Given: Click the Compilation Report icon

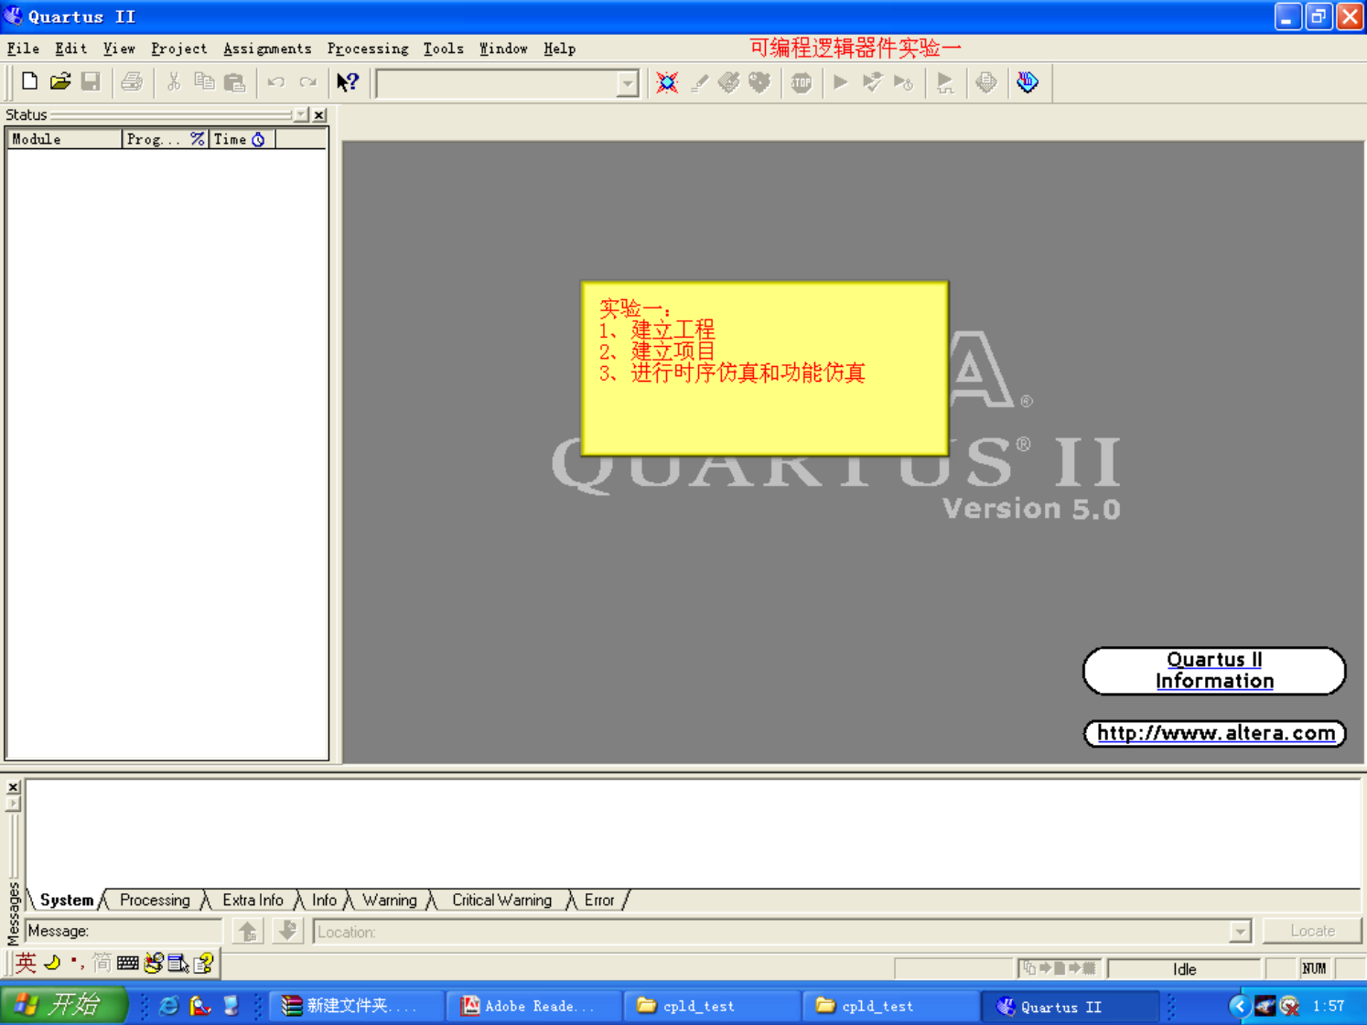Looking at the screenshot, I should [x=986, y=82].
